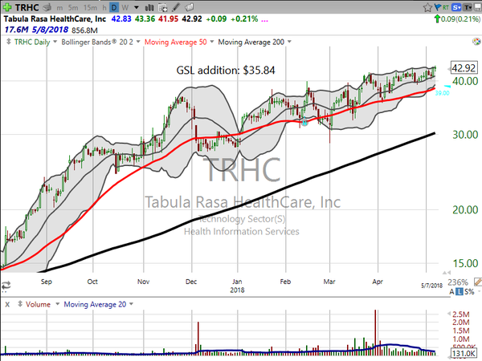
Task: Select the pencil drawing tools icon
Action: (176, 7)
